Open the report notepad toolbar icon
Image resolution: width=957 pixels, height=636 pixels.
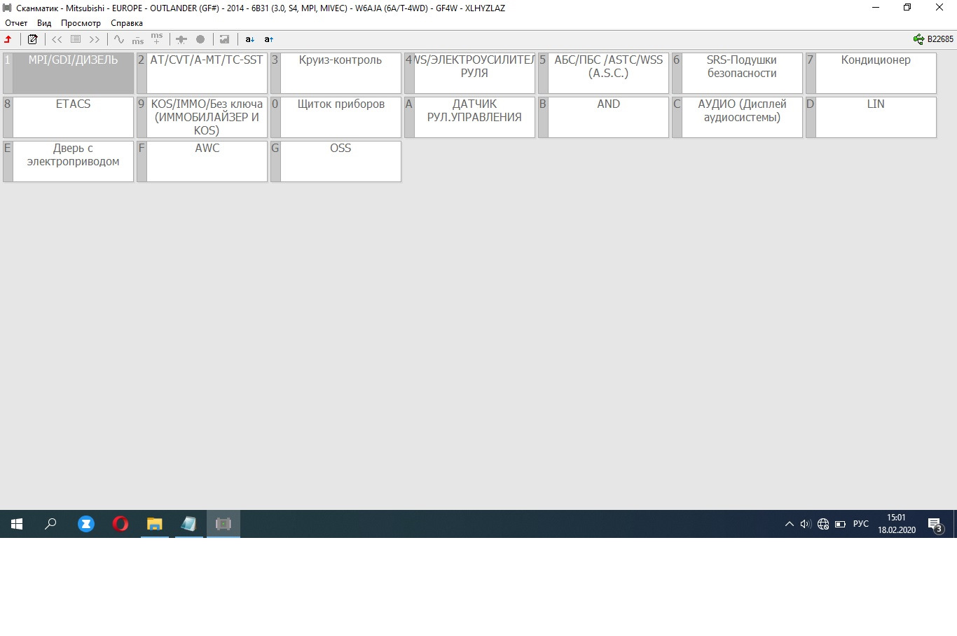[32, 39]
